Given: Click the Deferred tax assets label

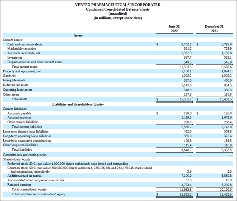Looking at the screenshot, I should (16, 85).
